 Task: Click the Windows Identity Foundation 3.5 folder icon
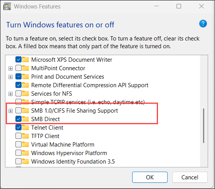pyautogui.click(x=25, y=162)
